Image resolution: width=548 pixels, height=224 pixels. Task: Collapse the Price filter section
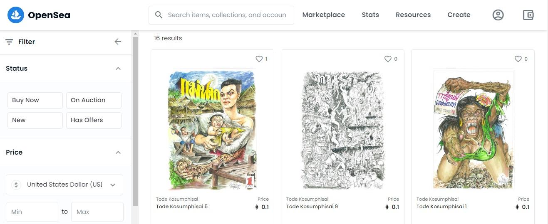tap(118, 153)
